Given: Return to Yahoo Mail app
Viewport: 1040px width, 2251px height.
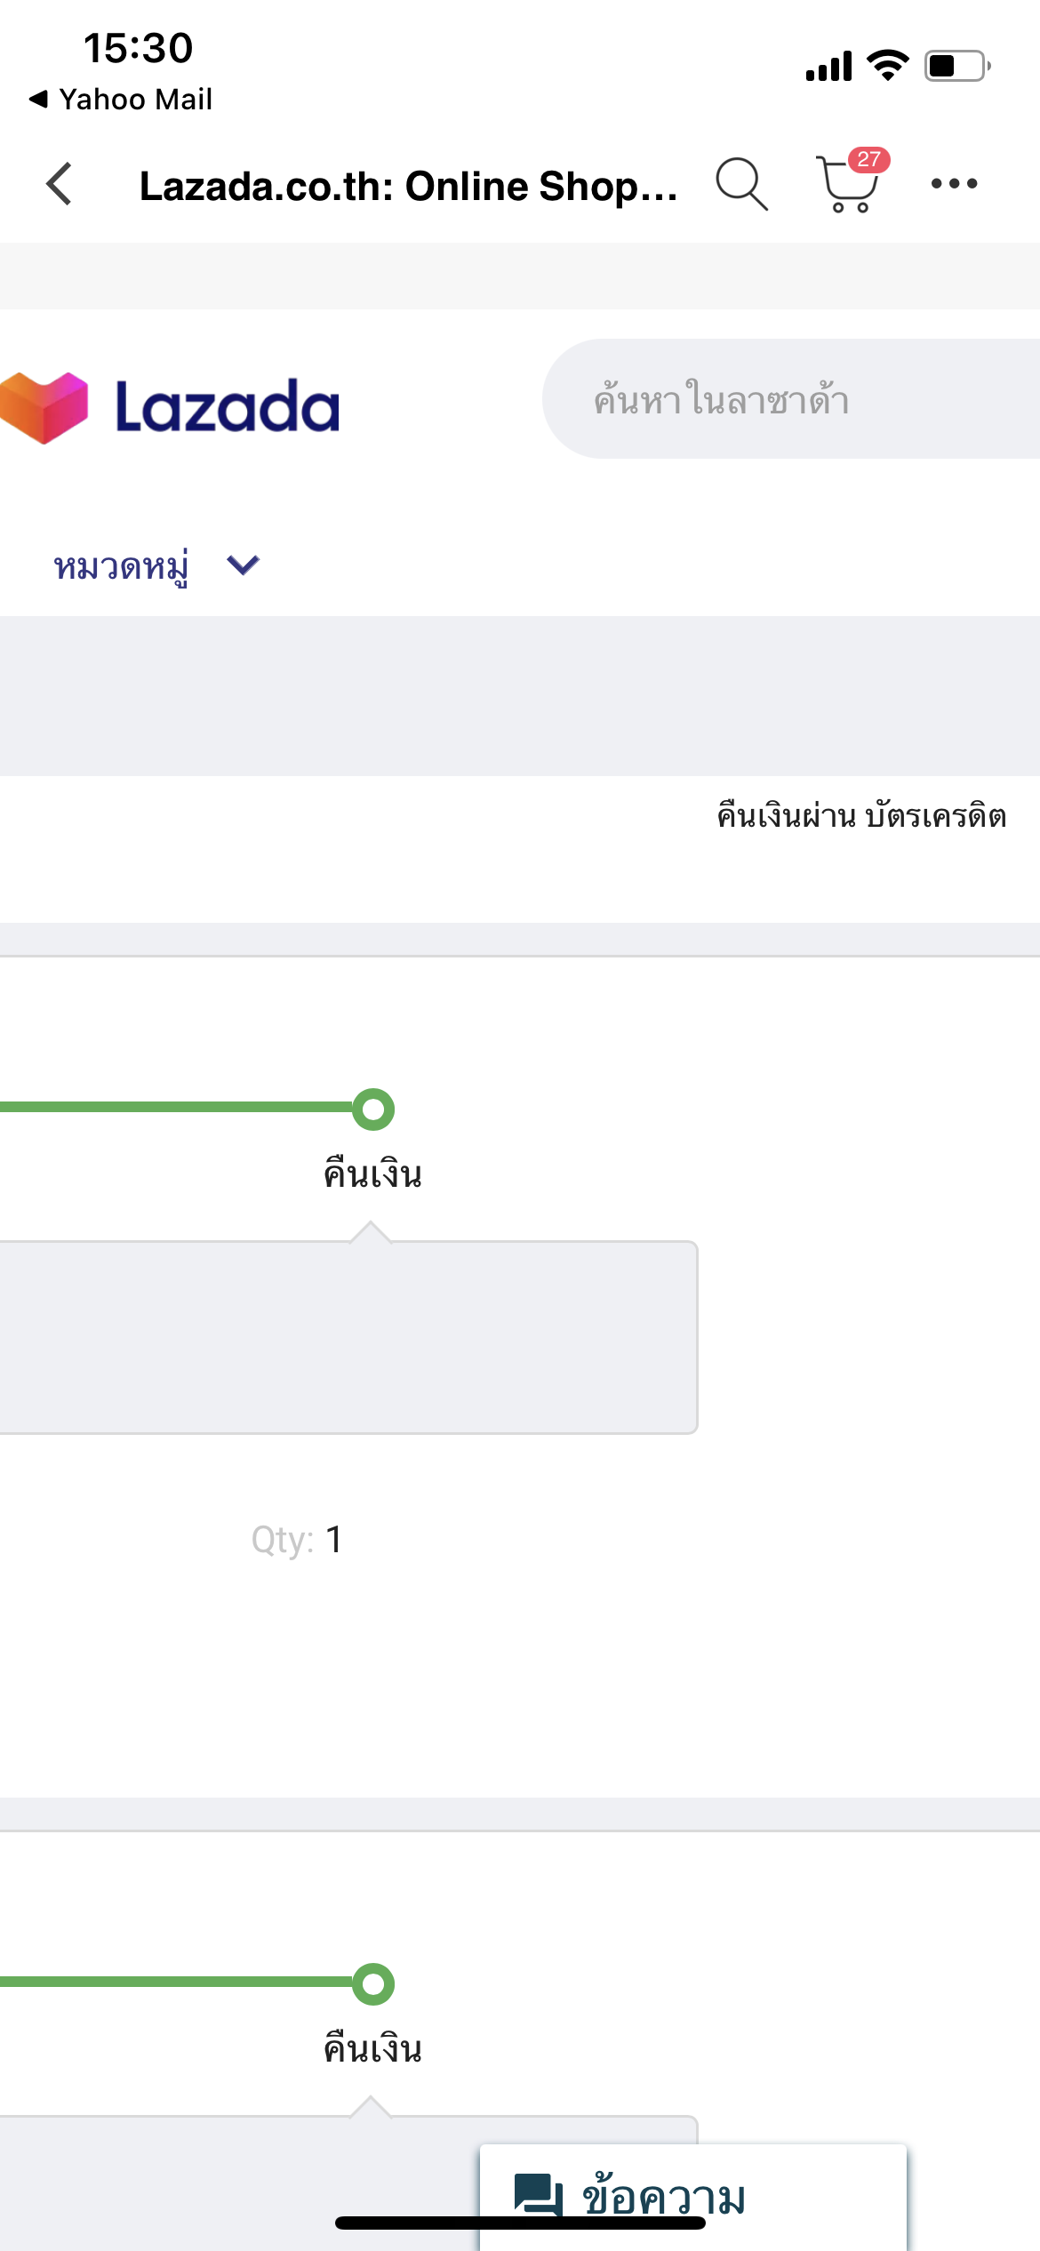Looking at the screenshot, I should pos(121,99).
